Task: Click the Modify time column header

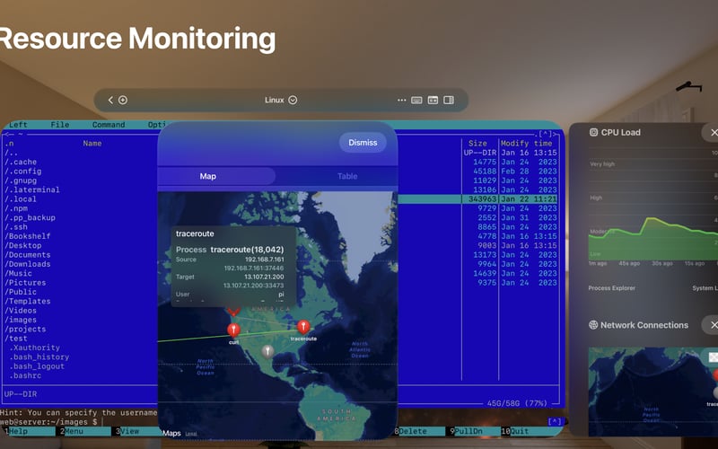Action: pyautogui.click(x=529, y=144)
